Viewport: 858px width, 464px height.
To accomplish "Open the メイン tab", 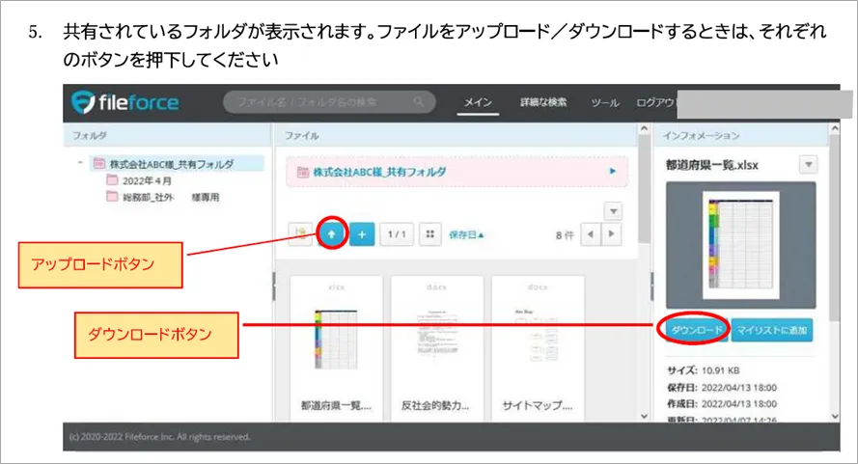I will pos(478,102).
